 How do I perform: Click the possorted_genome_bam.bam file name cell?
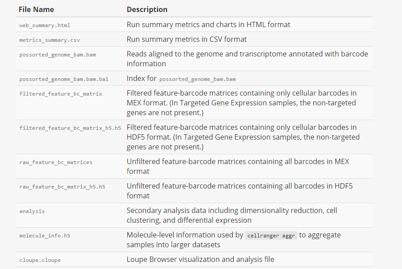pyautogui.click(x=57, y=55)
